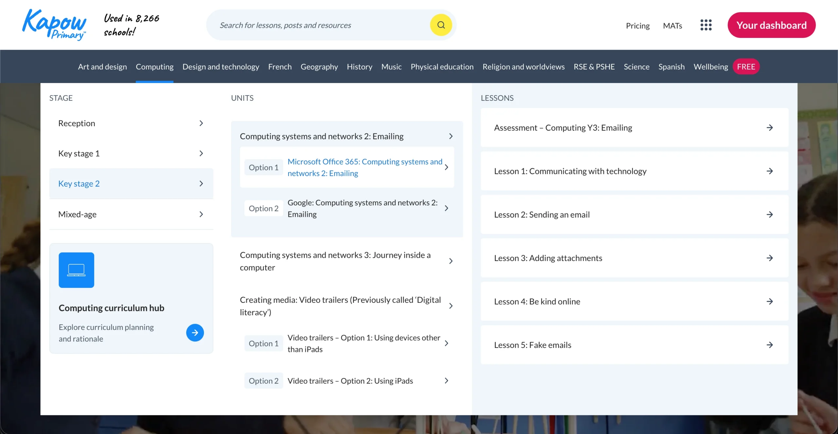
Task: Click arrow icon next to Lesson 3: Adding attachments
Action: click(770, 258)
